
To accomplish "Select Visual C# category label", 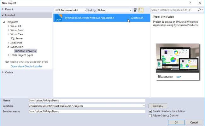I will tap(16, 26).
